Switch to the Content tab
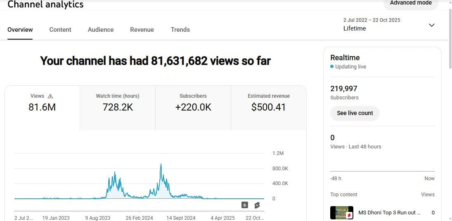Image resolution: width=452 pixels, height=221 pixels. [x=60, y=30]
